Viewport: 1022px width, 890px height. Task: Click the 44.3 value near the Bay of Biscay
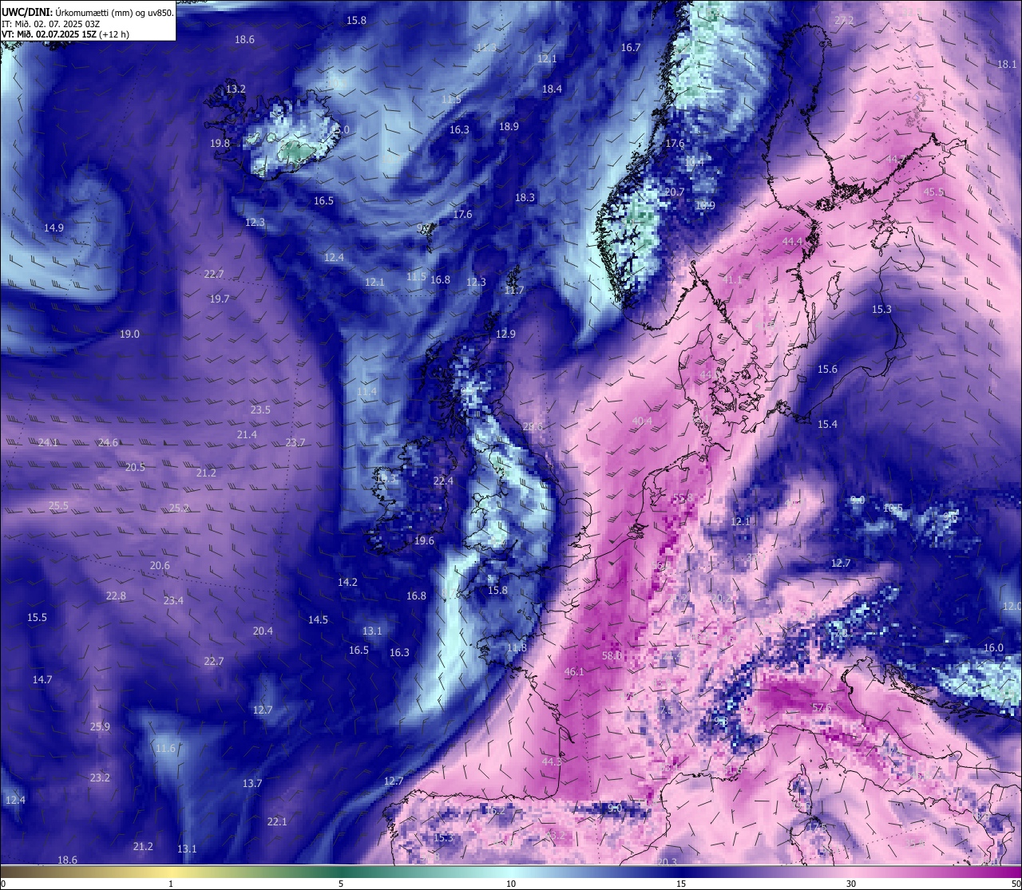click(552, 762)
